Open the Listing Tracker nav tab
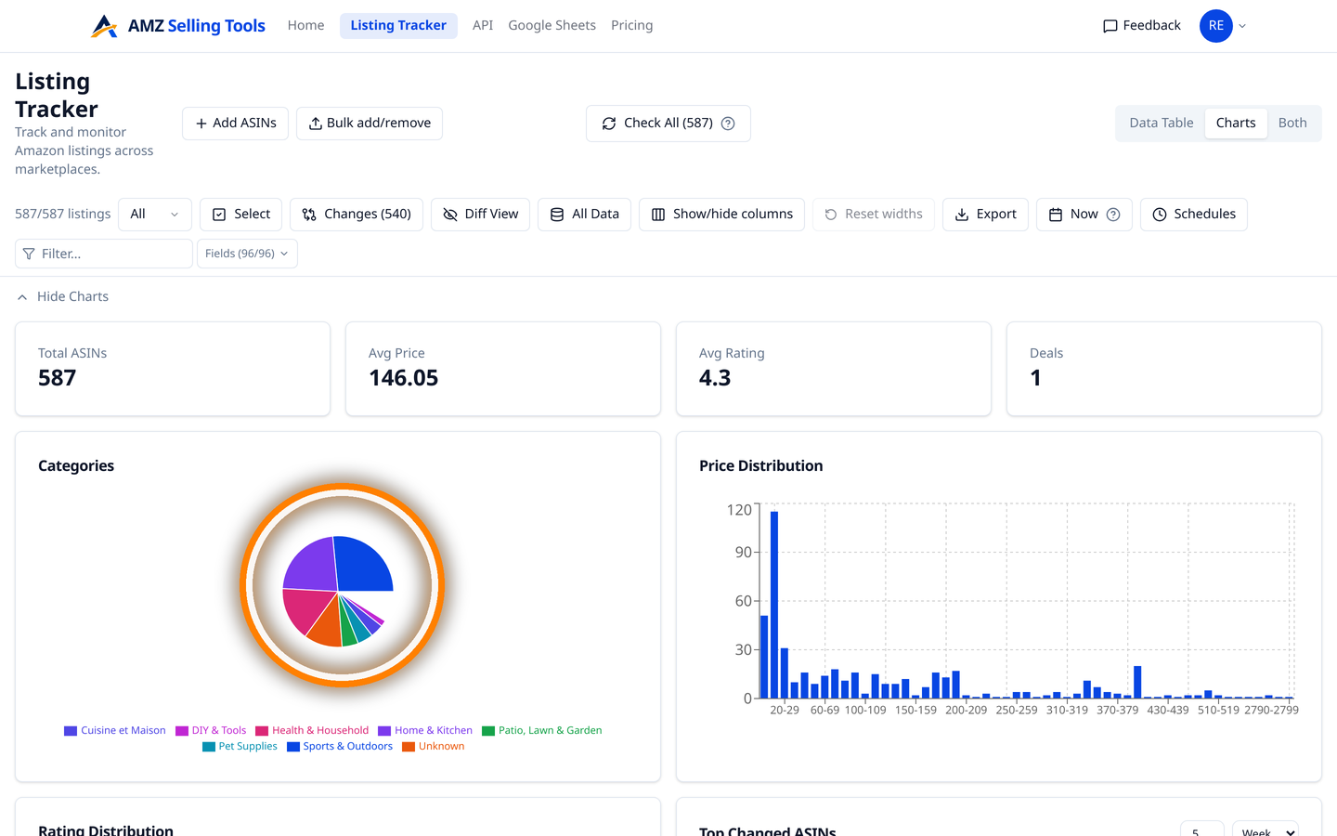1337x836 pixels. (x=398, y=25)
